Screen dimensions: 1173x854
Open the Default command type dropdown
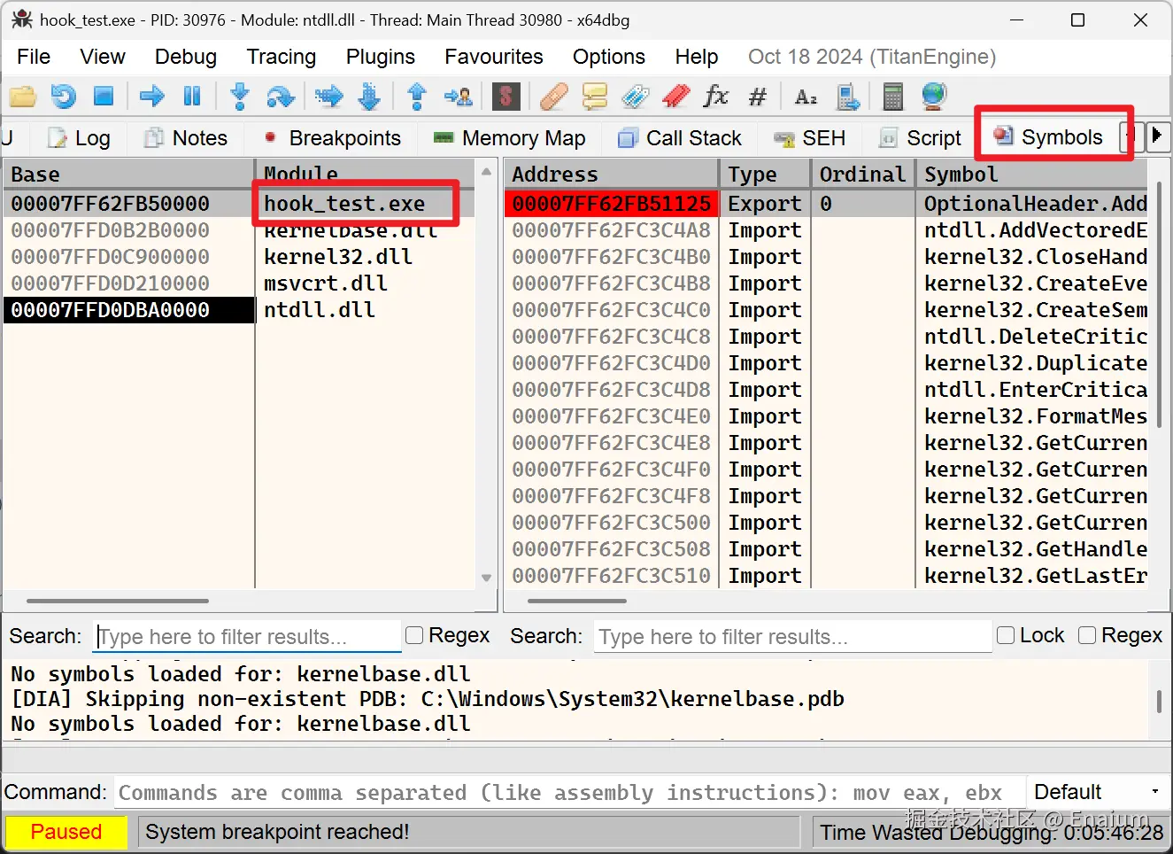[1097, 792]
